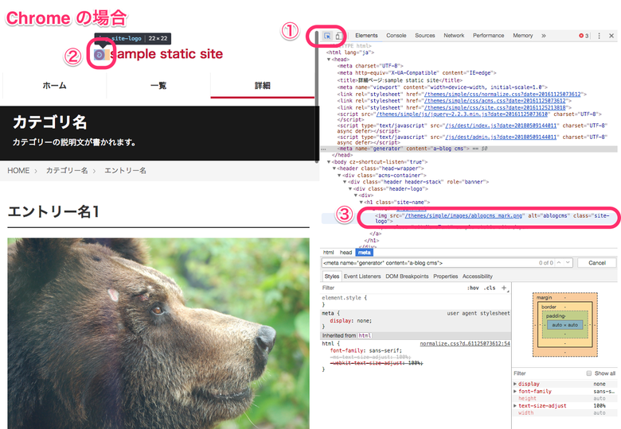
Task: Click the red error count indicator
Action: tap(584, 36)
